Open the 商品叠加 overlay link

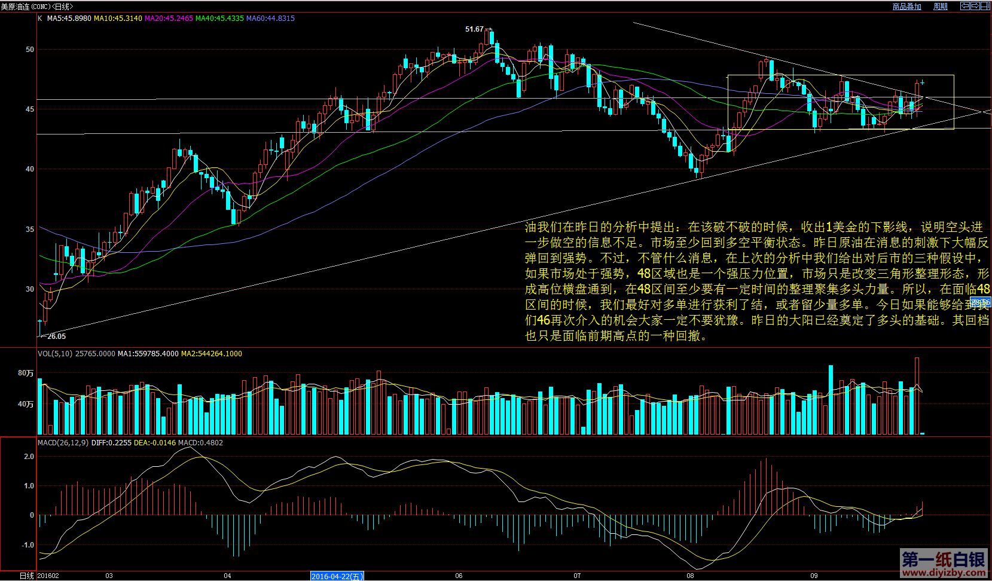[x=906, y=7]
